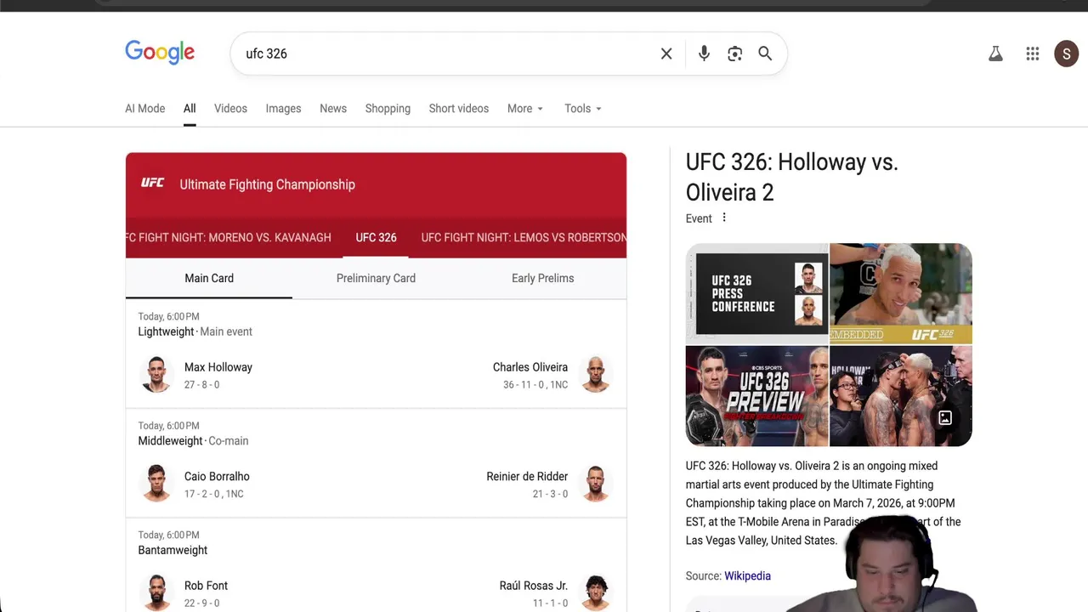Screen dimensions: 1088x612
Task: Click the 'Lightweight · Main event' label
Action: click(195, 331)
